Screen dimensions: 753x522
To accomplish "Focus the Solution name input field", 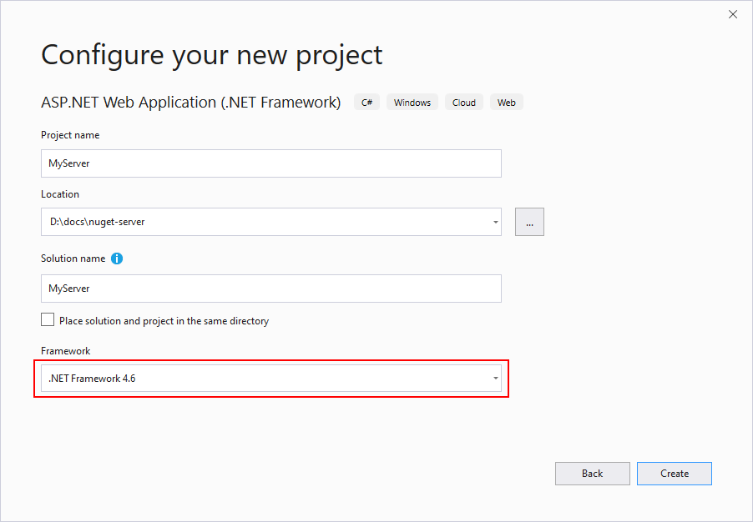I will [x=270, y=289].
